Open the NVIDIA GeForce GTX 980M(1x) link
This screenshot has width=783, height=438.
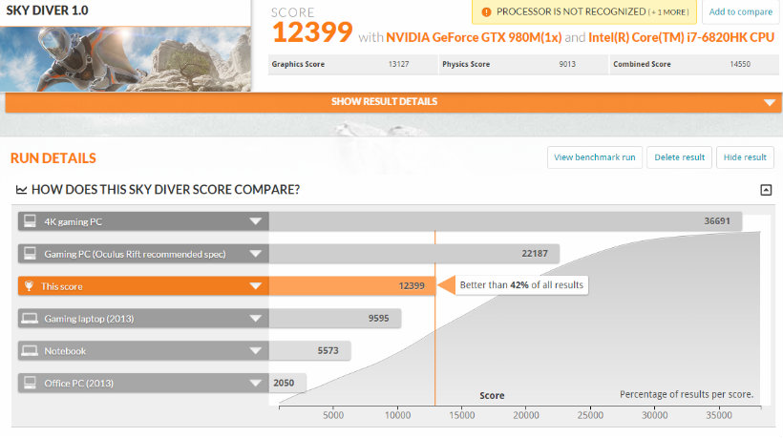[x=474, y=37]
